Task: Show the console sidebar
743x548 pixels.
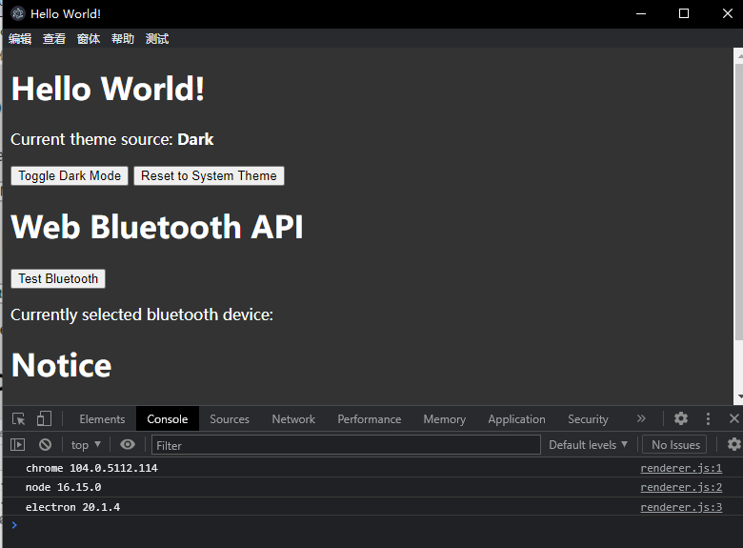Action: click(x=17, y=445)
